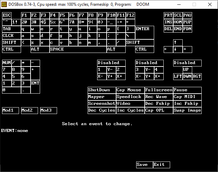
Task: Choose the Pause event
Action: point(187,90)
